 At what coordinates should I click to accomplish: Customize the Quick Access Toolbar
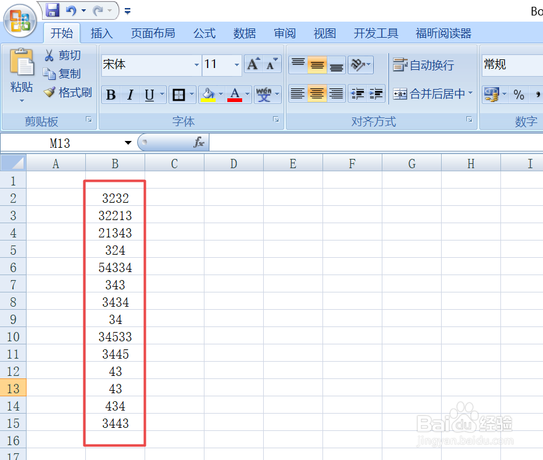pos(127,12)
